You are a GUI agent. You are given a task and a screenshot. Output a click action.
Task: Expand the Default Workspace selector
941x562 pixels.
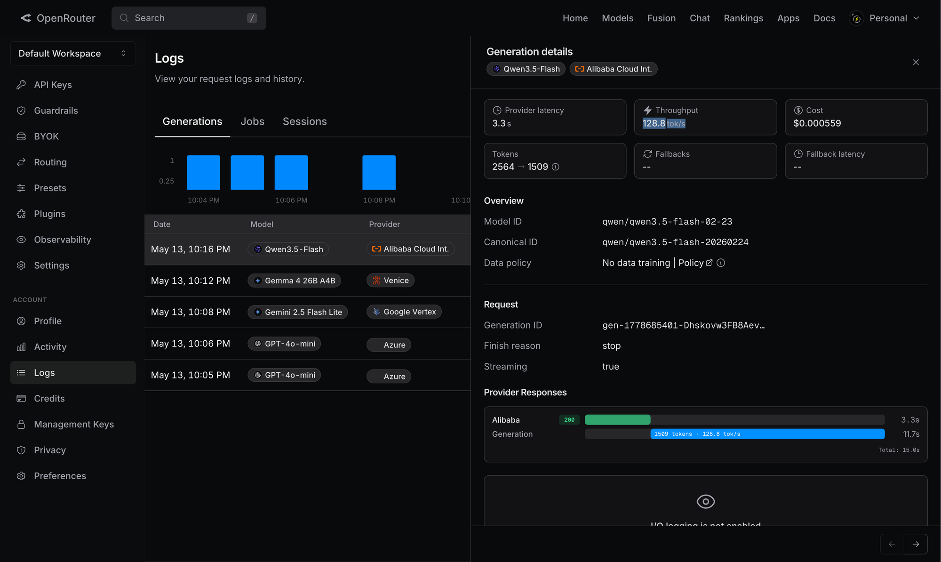[73, 53]
